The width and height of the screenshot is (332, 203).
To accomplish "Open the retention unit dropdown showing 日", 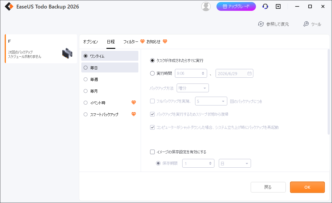I will [235, 163].
